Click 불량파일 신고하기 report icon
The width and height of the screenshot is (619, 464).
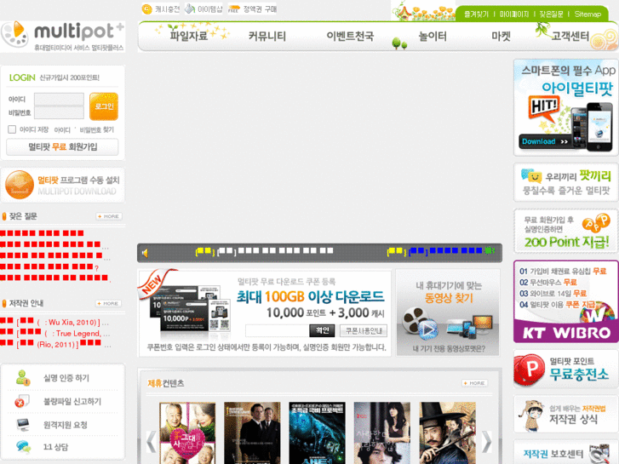(x=21, y=401)
